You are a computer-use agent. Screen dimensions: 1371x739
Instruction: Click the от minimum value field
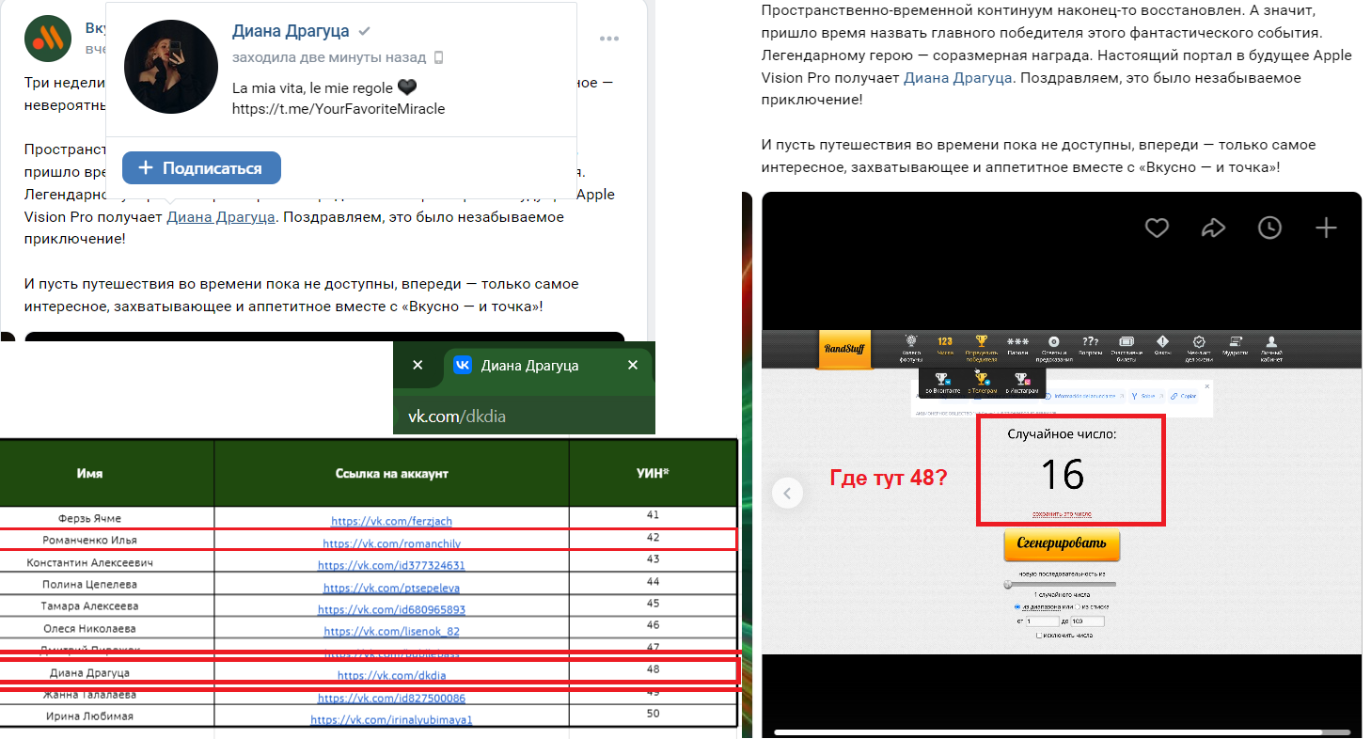click(1042, 621)
